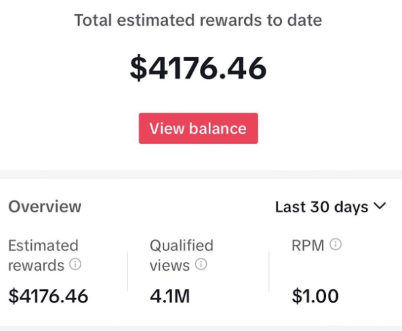Click divider between Qualified views and RPM
Image resolution: width=402 pixels, height=331 pixels.
pos(269,271)
